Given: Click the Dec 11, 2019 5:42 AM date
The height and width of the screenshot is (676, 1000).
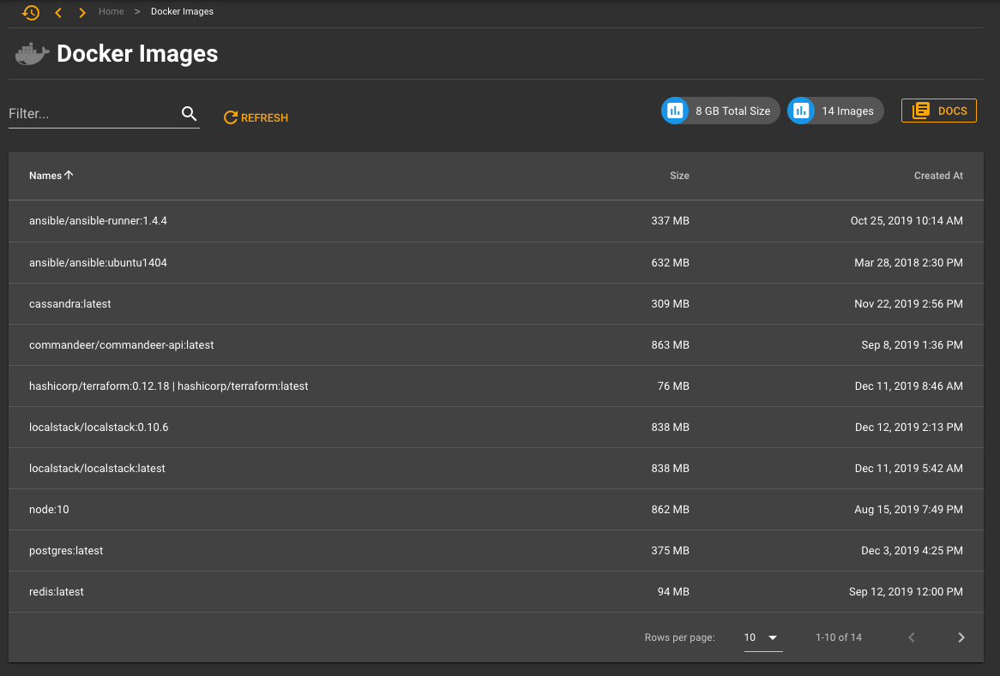Looking at the screenshot, I should [909, 469].
